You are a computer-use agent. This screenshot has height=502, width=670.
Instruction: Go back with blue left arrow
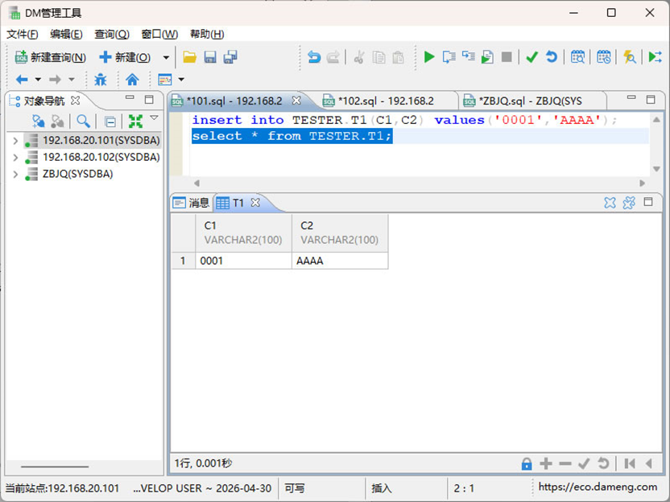tap(22, 80)
